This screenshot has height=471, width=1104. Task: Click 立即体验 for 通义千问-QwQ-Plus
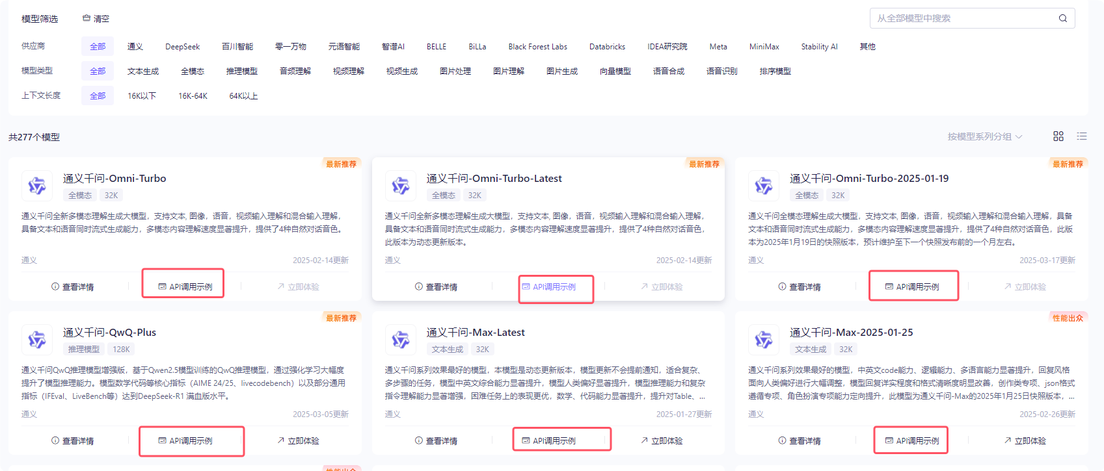[x=298, y=440]
